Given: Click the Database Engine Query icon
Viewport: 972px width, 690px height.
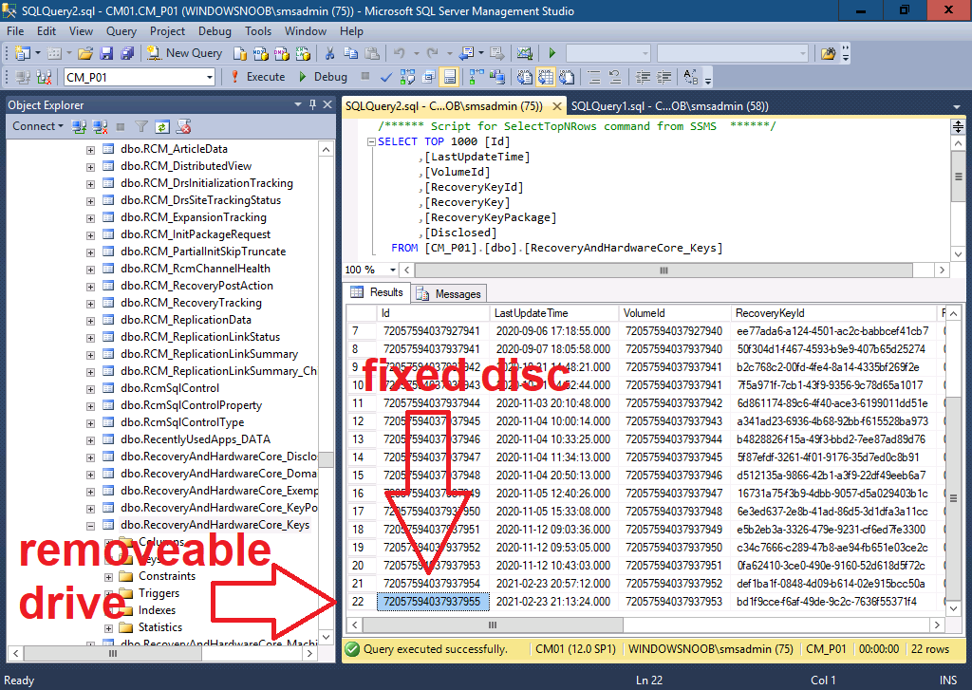Looking at the screenshot, I should click(x=240, y=53).
